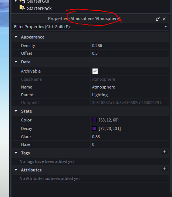
Task: Select the Offset property label
Action: coord(27,53)
